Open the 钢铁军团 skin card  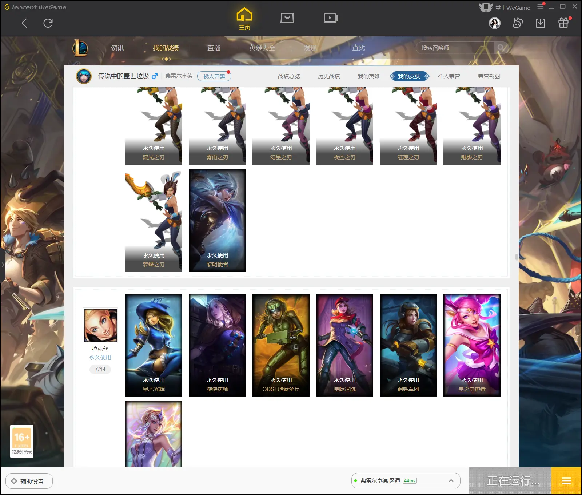tap(408, 345)
